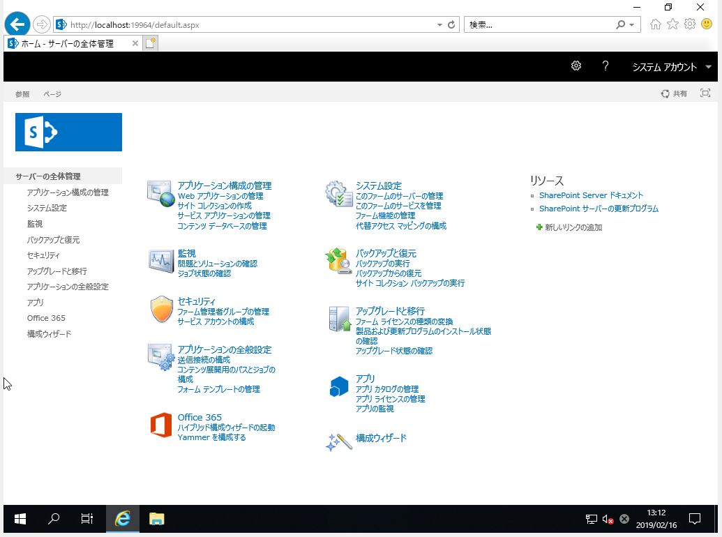Select 監視 in left navigation
Screen dimensions: 722x537
tap(35, 224)
